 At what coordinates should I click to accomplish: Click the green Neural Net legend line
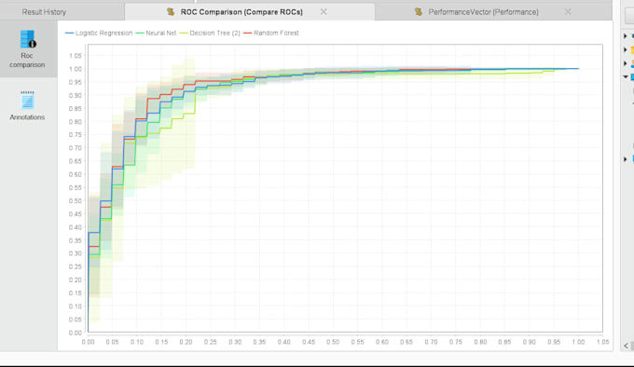click(x=140, y=34)
